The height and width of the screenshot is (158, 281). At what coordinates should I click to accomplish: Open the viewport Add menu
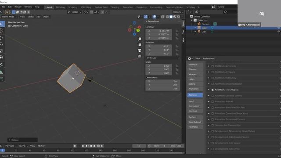tap(38, 17)
